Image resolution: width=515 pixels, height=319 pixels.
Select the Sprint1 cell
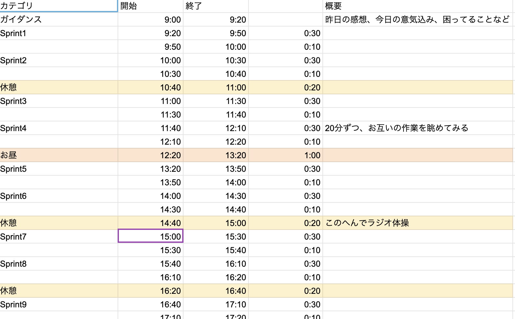pos(59,33)
